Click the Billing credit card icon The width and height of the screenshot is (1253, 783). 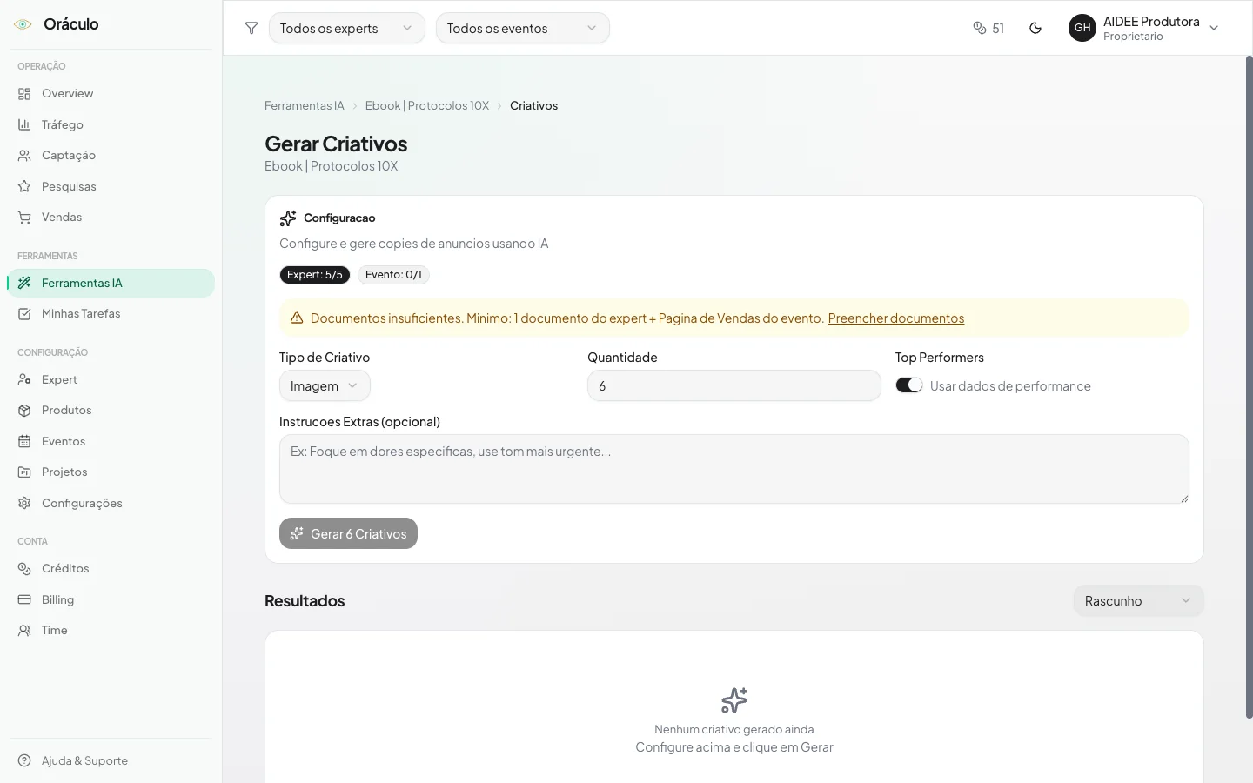click(24, 599)
